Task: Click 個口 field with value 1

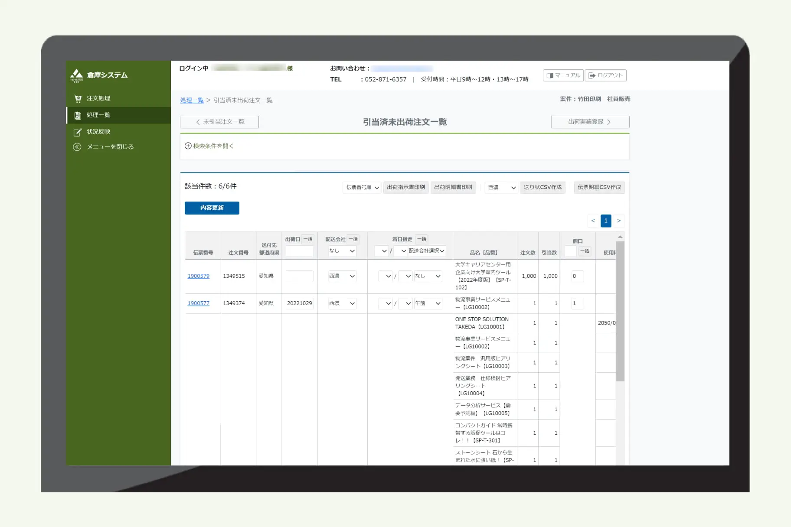Action: pos(577,303)
